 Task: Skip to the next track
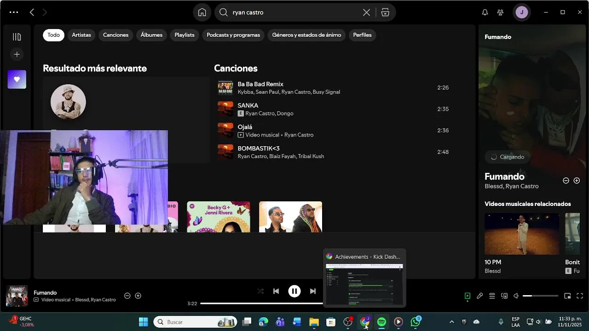[313, 291]
